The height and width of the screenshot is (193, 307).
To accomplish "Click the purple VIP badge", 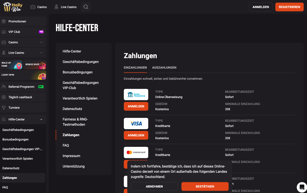I will point(41,32).
